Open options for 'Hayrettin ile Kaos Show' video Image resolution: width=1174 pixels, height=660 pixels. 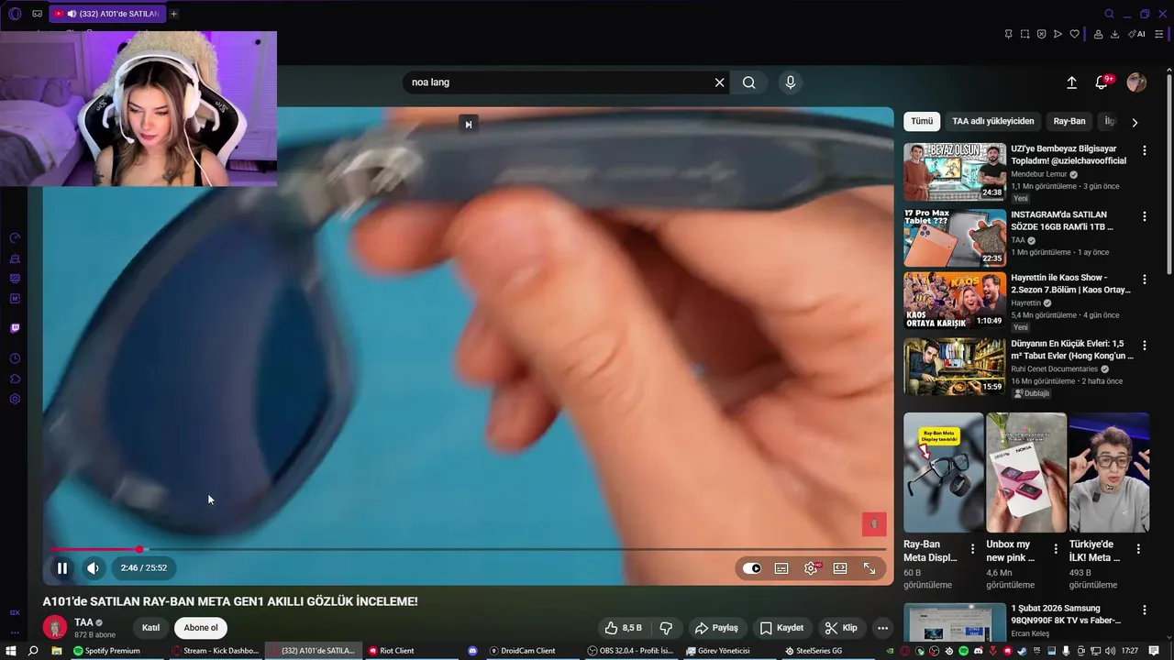coord(1144,279)
